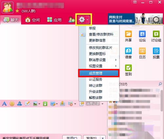This screenshot has width=164, height=139.
Task: Expand the message block dropdown arrow
Action: (x=75, y=104)
